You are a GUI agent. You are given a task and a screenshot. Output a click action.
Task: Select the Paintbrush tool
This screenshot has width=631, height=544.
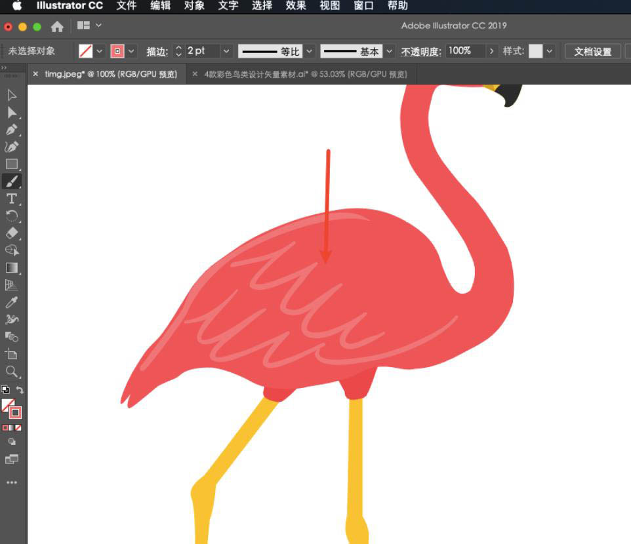pos(11,182)
